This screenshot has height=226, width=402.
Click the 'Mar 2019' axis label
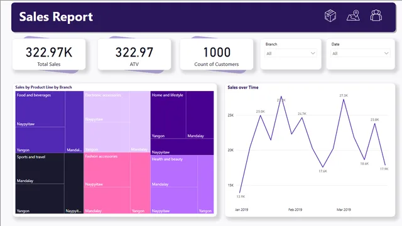tap(344, 210)
